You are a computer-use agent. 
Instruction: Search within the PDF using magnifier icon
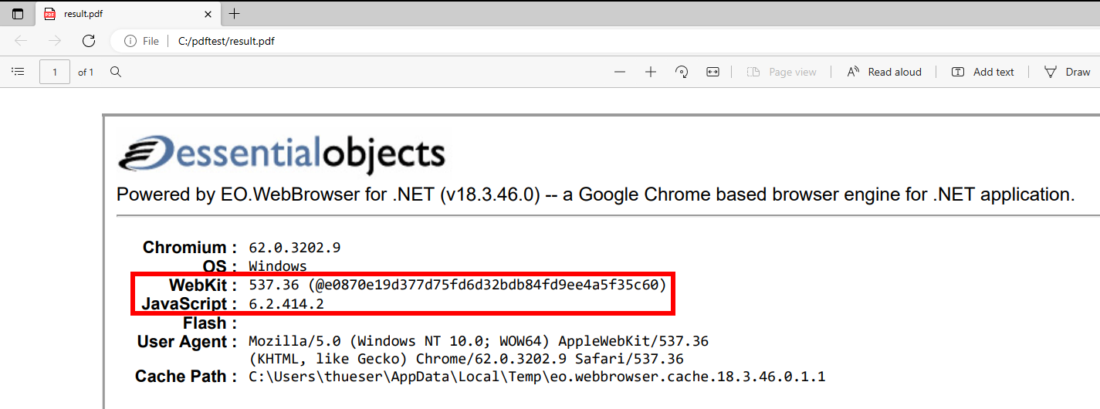click(116, 72)
